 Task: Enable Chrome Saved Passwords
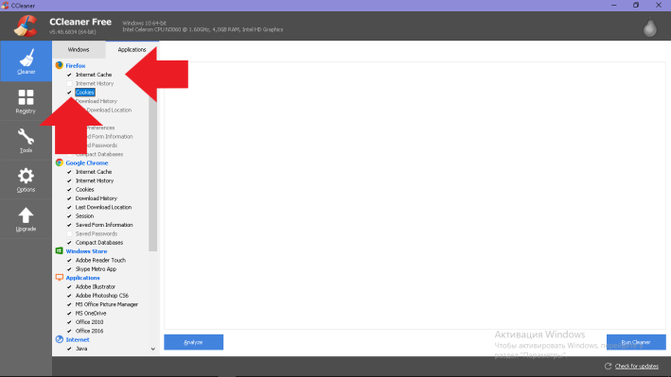[69, 233]
